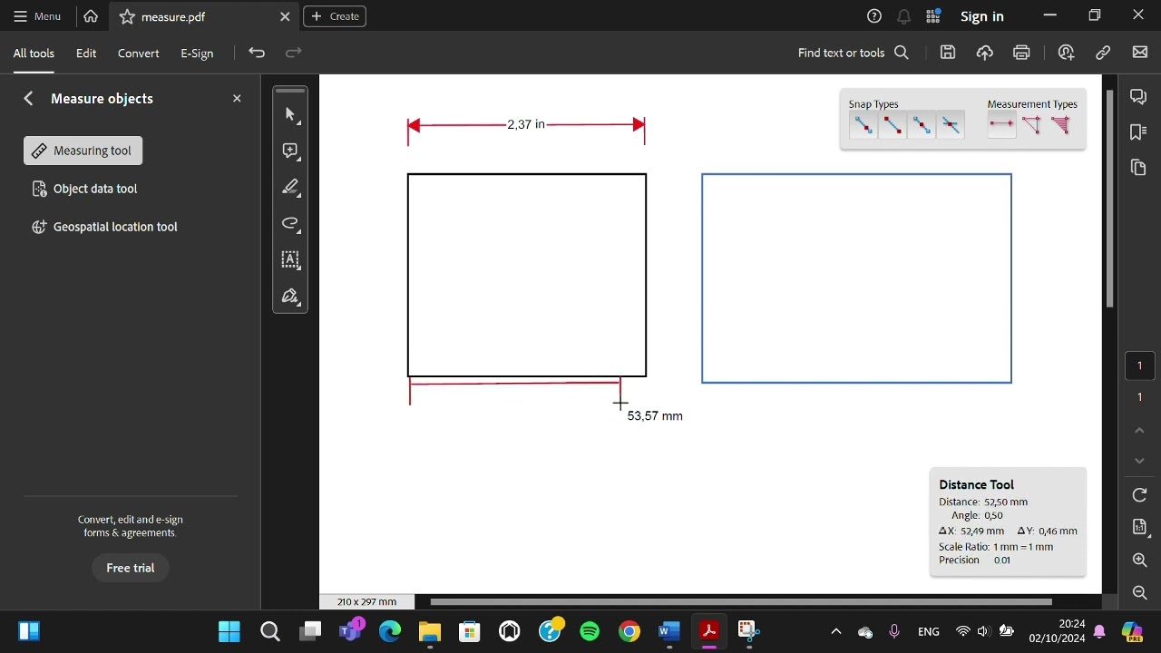Open Spotify from the taskbar
This screenshot has width=1161, height=653.
click(590, 631)
